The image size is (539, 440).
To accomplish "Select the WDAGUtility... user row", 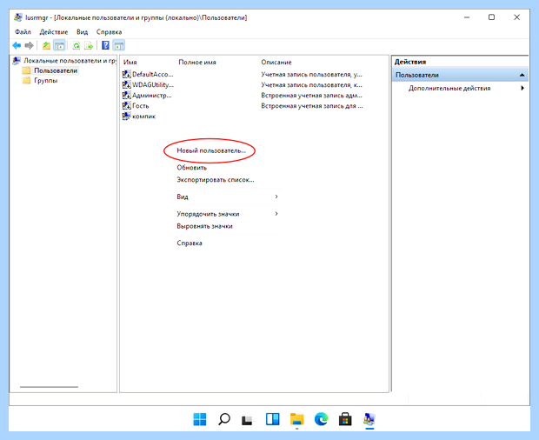I will coord(153,84).
